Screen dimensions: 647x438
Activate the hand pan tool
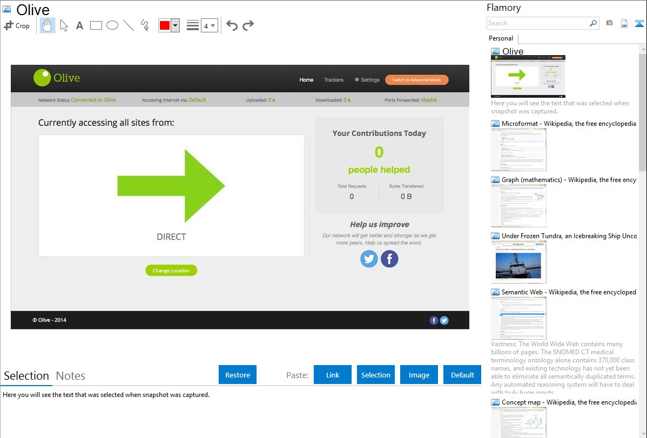point(48,25)
